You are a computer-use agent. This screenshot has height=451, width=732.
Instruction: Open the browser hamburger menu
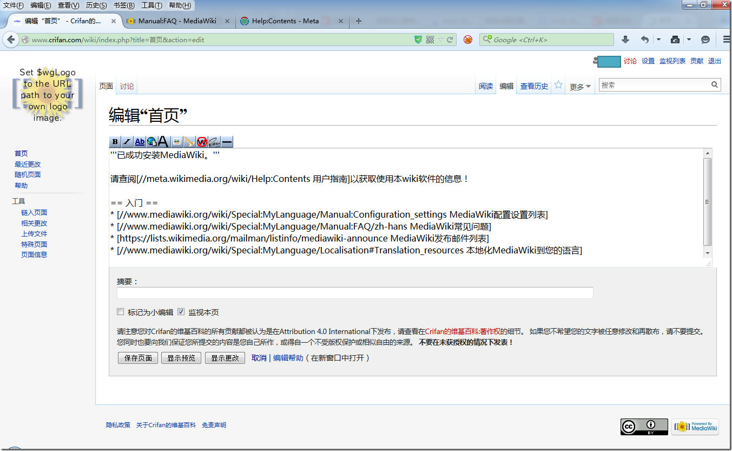coord(727,40)
